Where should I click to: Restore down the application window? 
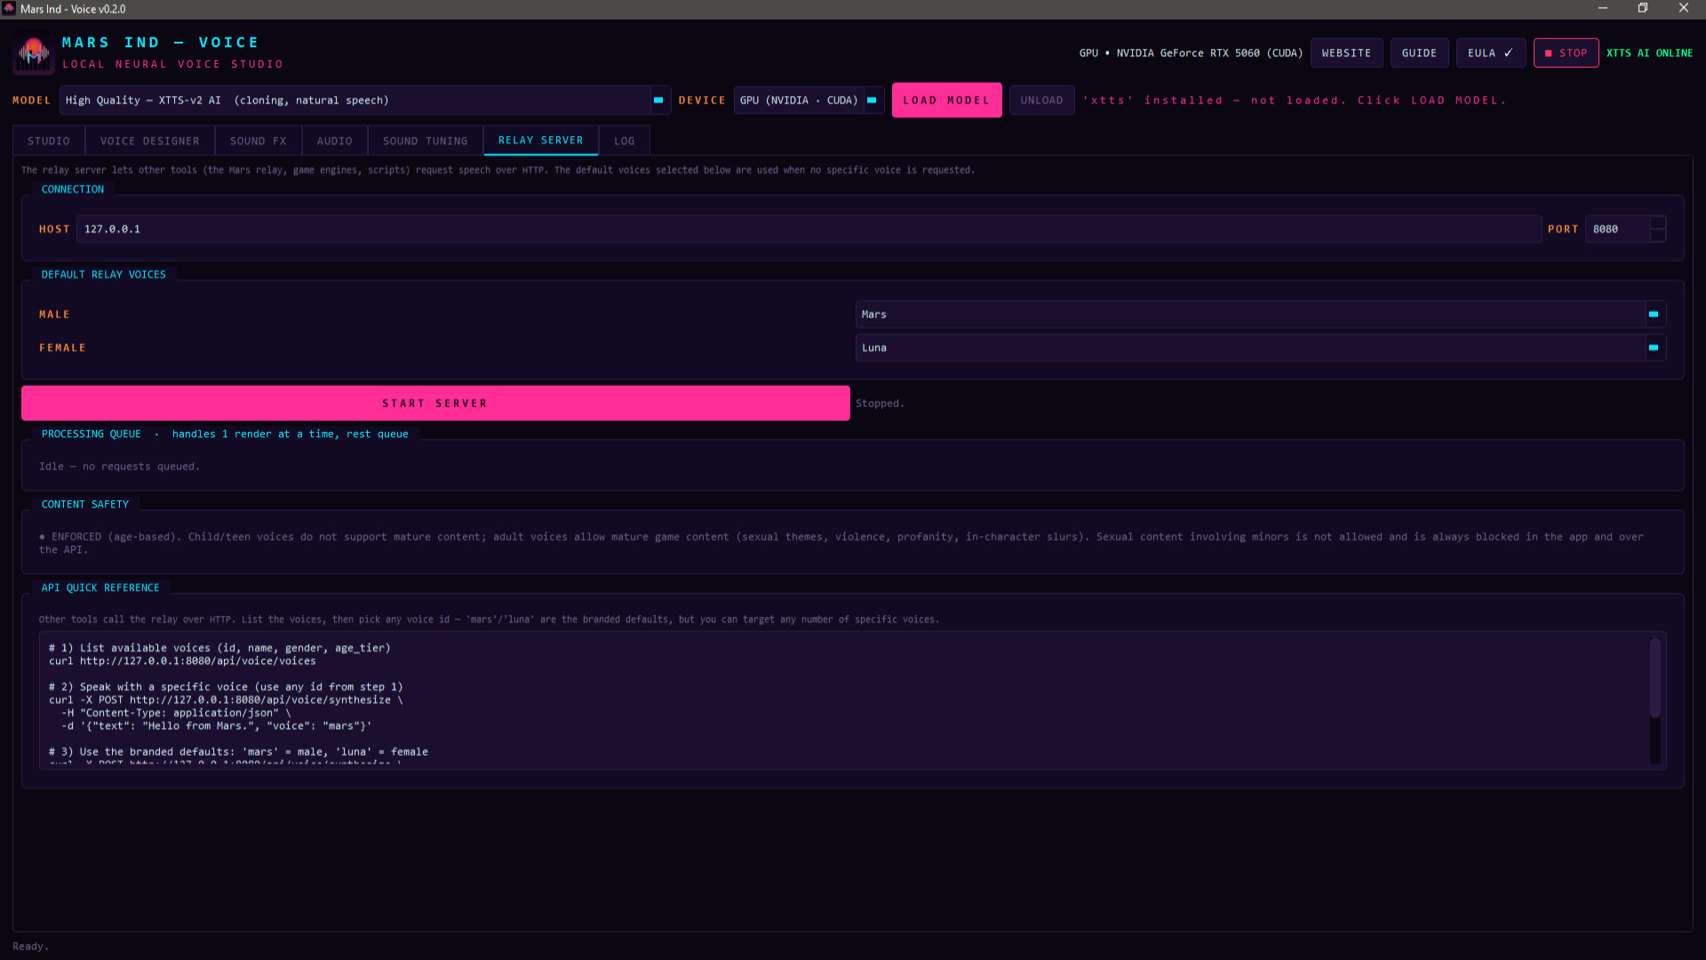tap(1643, 9)
